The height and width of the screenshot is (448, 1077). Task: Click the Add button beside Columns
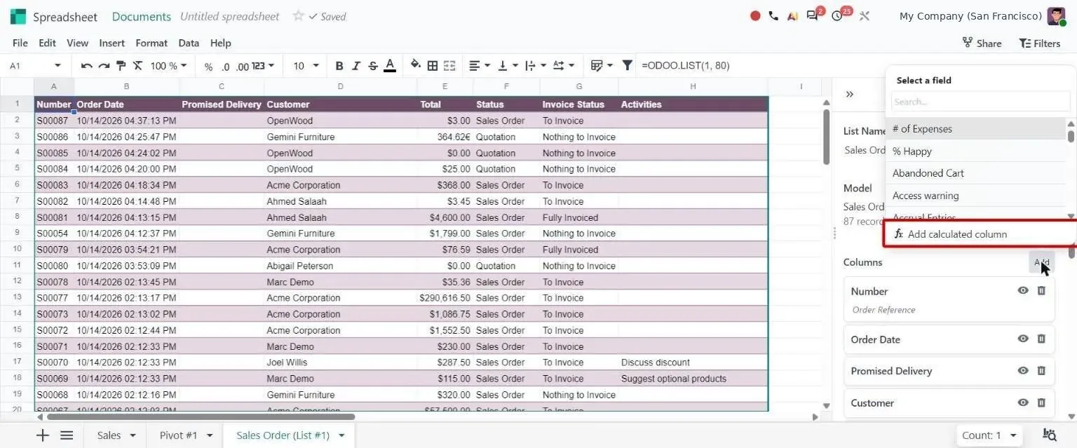[x=1042, y=262]
